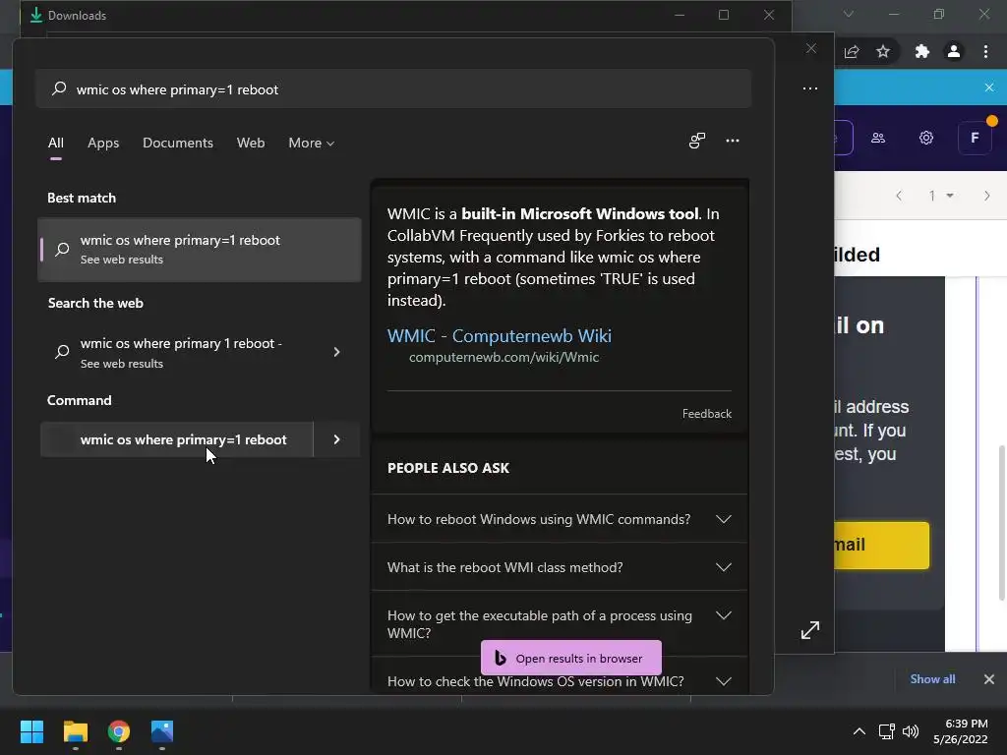Click the search box magnifier icon
The height and width of the screenshot is (755, 1007).
pos(59,88)
